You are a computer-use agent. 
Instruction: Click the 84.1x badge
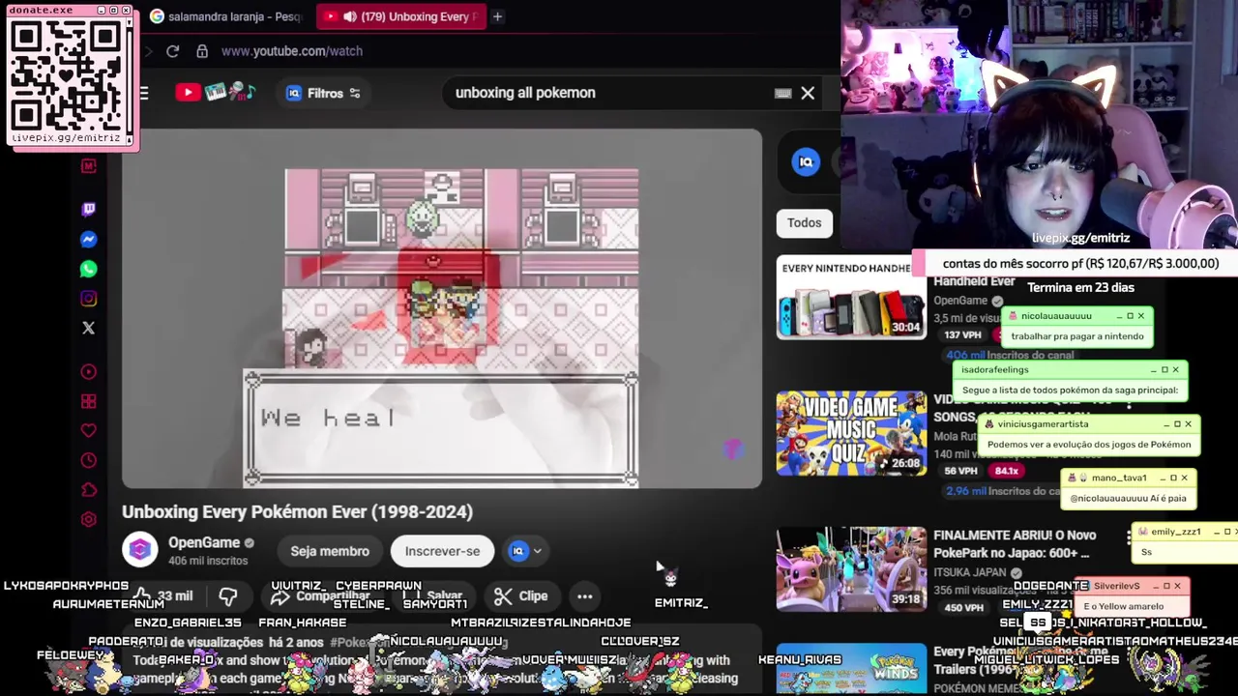1007,471
